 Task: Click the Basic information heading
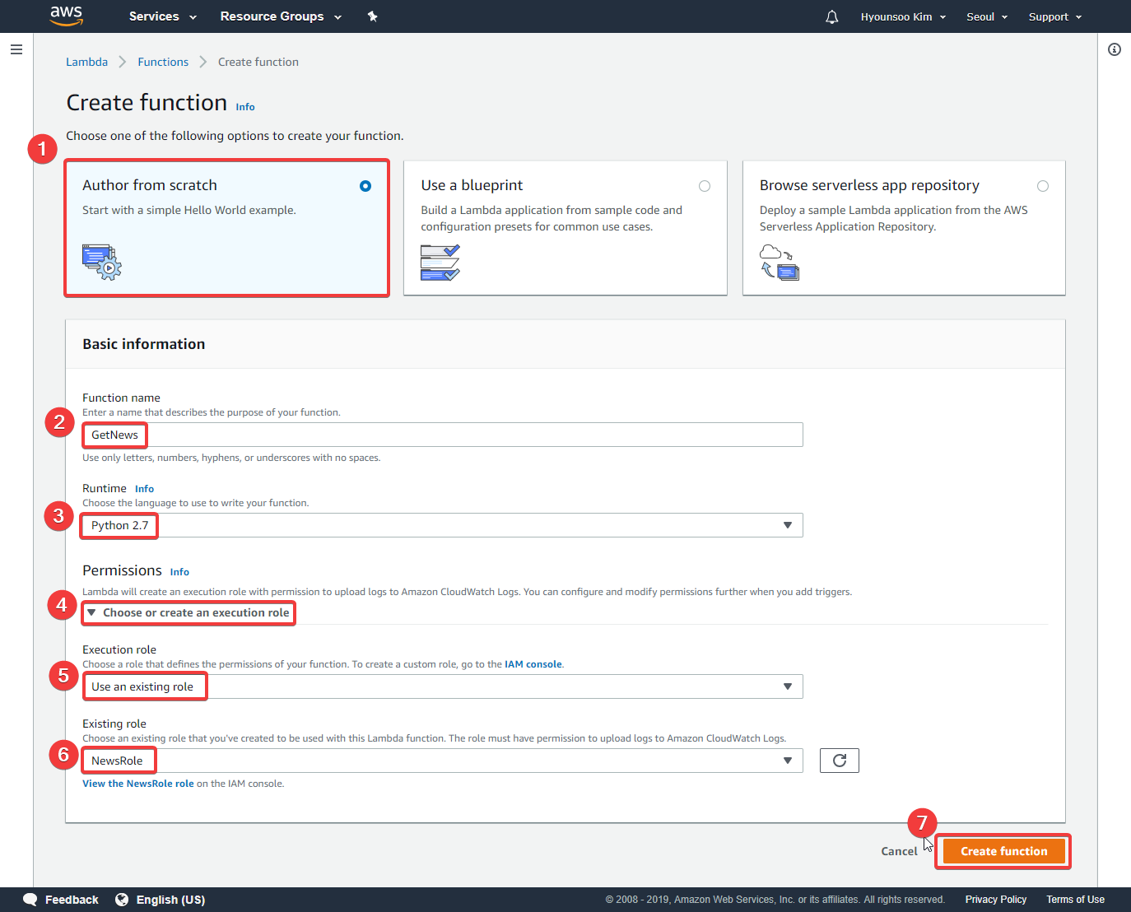(x=144, y=344)
